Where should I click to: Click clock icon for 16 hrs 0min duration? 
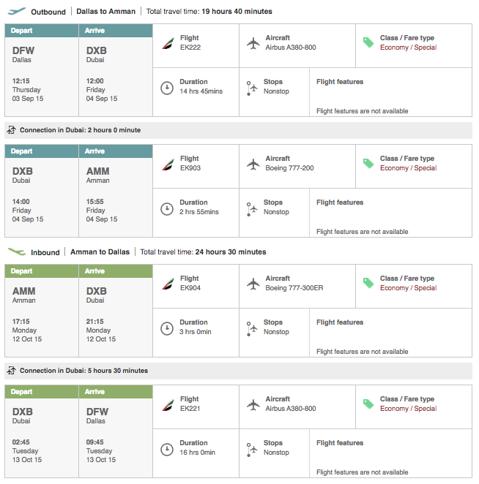pos(167,448)
